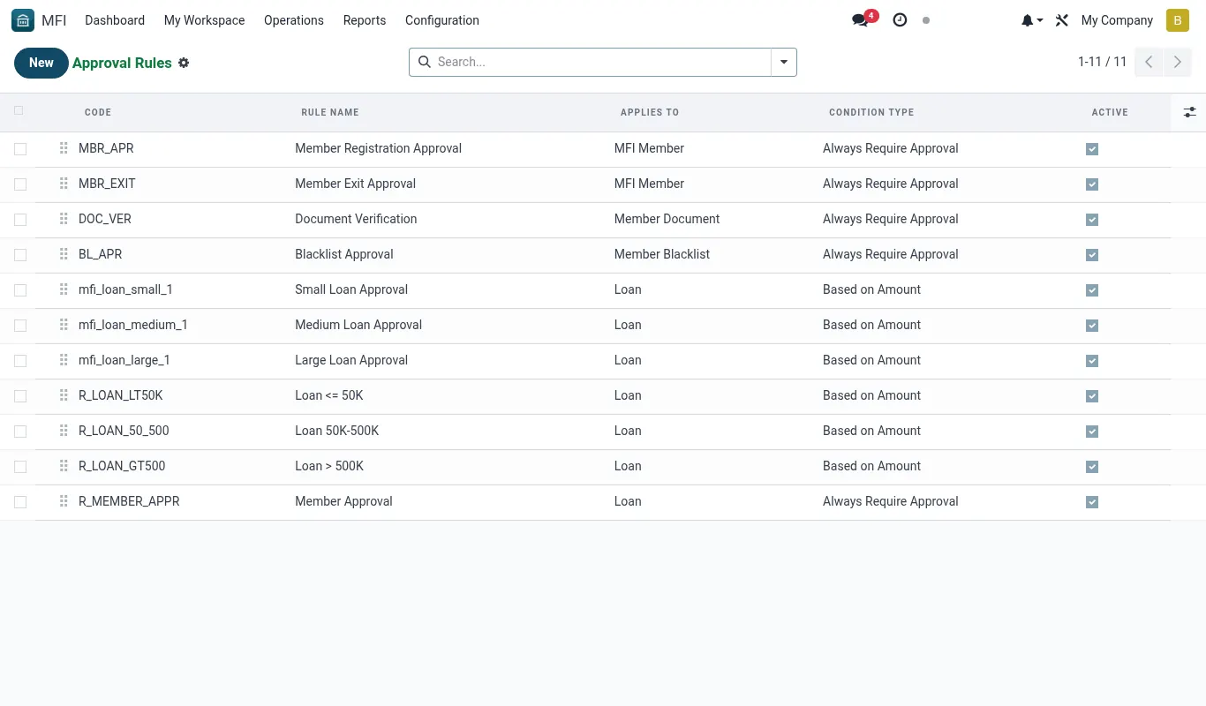Toggle the Active checkbox for BL_APR
This screenshot has width=1206, height=706.
point(1092,255)
